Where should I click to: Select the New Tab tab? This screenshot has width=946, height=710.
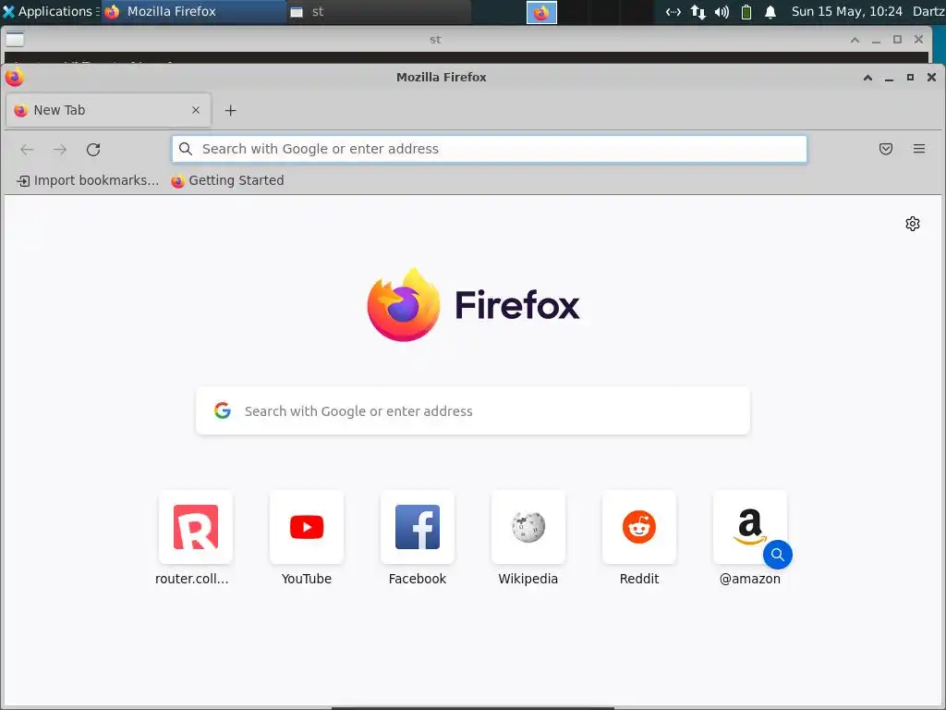point(109,110)
